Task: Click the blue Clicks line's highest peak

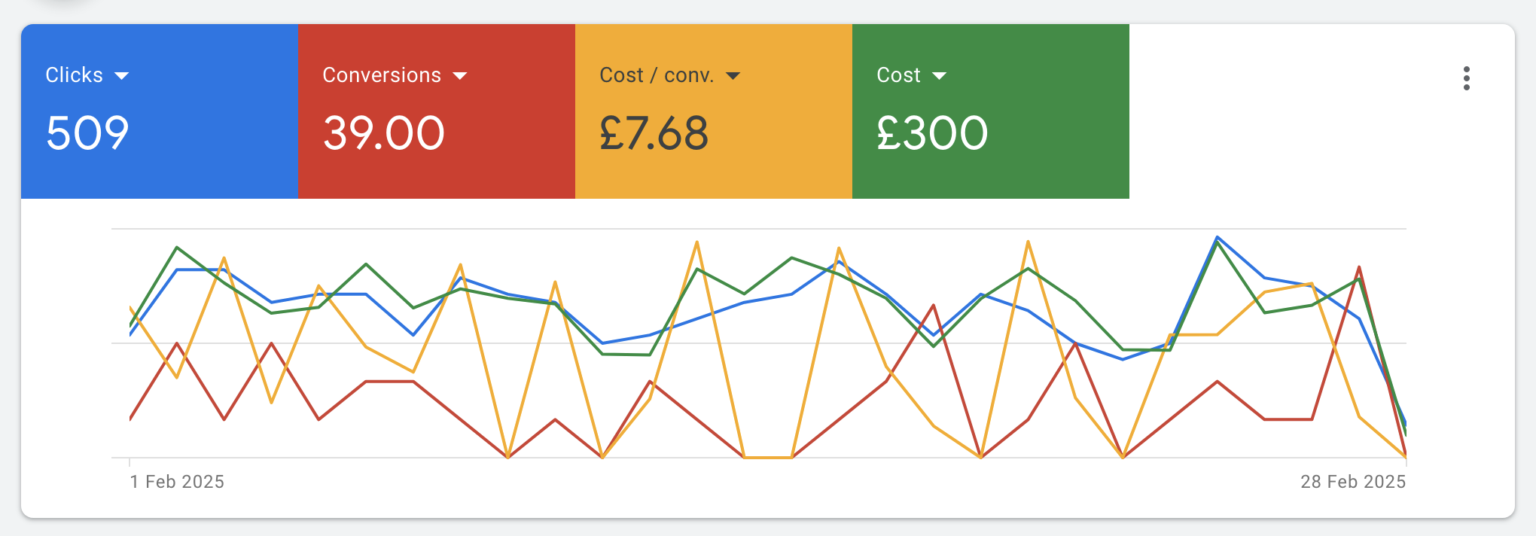Action: tap(1218, 238)
